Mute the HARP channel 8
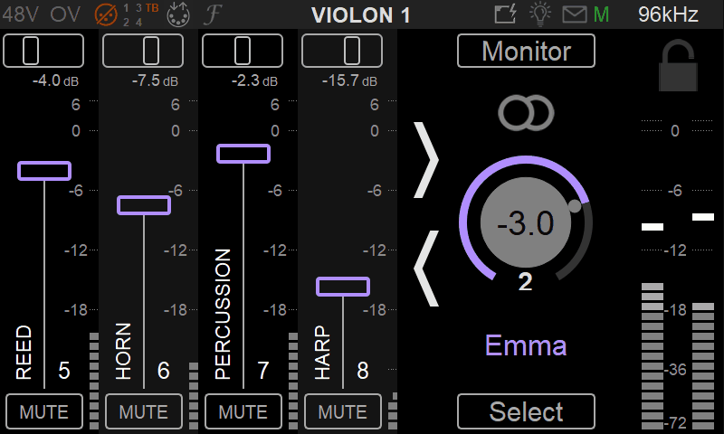This screenshot has height=434, width=724. [x=342, y=411]
